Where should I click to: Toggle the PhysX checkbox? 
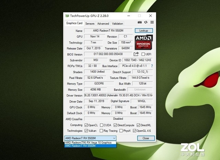pyautogui.click(x=121, y=131)
